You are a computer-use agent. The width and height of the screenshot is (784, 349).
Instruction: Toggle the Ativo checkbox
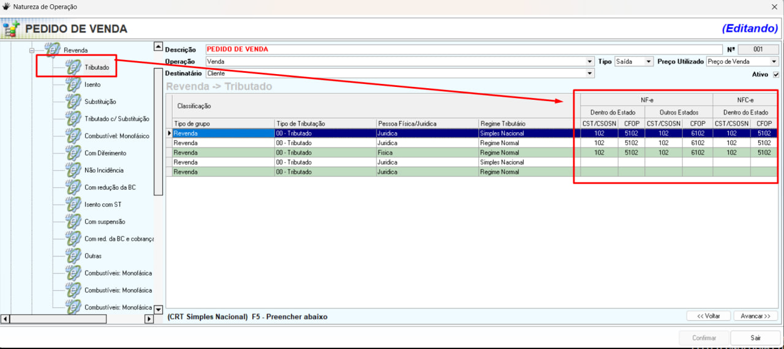coord(776,75)
